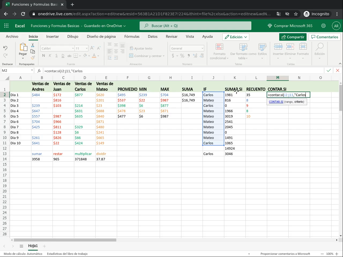Toggle bold formatting (N button)
Screen dimensions: 343x257
click(43, 56)
